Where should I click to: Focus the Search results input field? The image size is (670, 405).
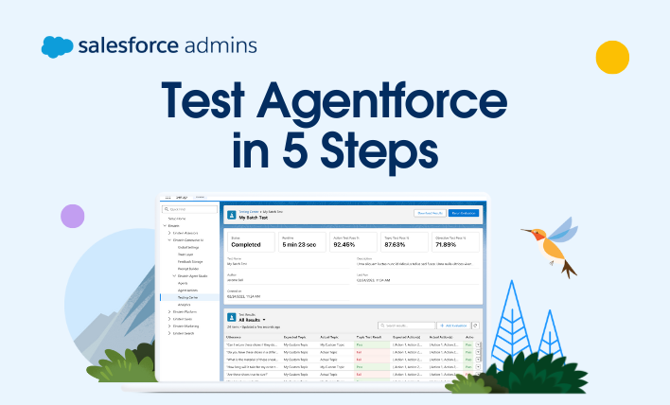pos(406,326)
